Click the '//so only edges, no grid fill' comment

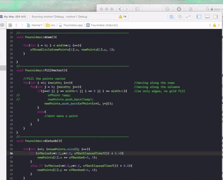(x=159, y=91)
